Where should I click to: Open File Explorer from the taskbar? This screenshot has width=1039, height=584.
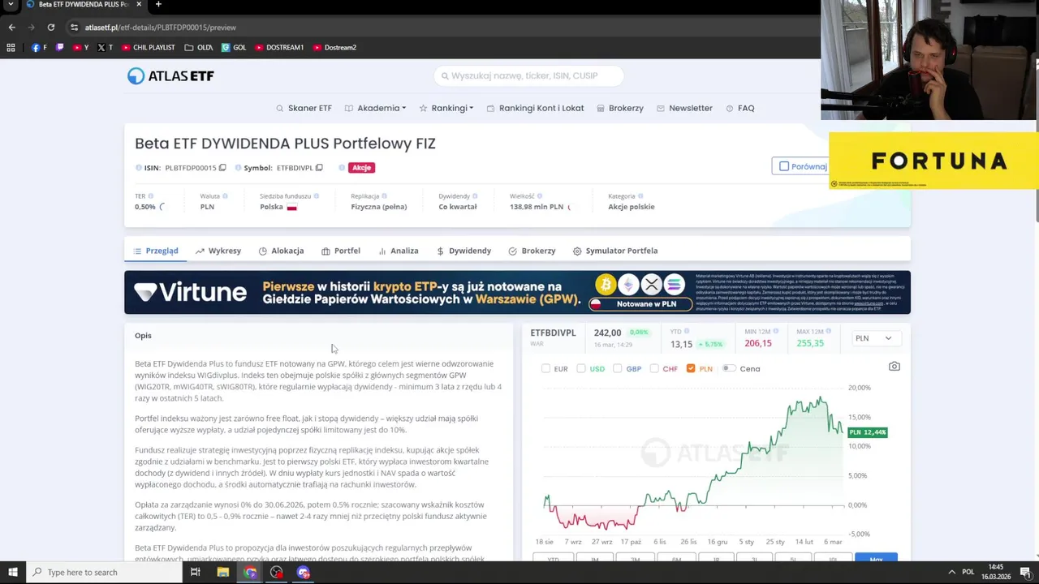coord(223,573)
